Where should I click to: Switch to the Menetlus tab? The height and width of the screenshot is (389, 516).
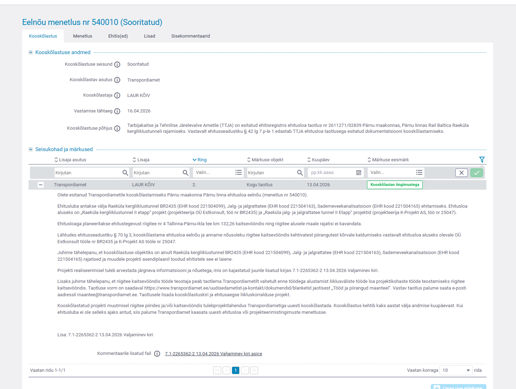coord(82,36)
